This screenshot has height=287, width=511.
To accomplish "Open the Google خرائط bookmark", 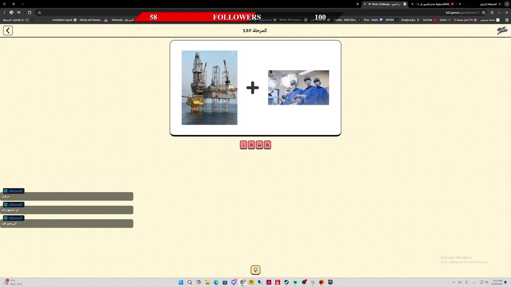I will [x=410, y=20].
